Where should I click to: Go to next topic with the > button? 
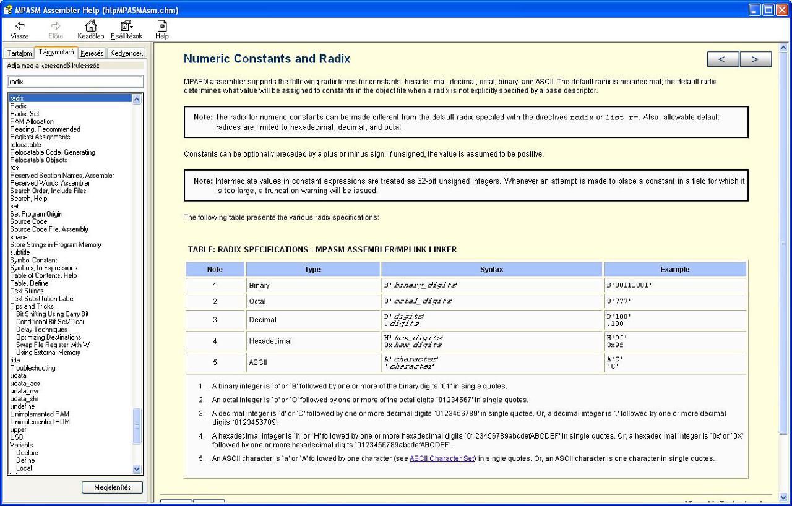[x=755, y=59]
